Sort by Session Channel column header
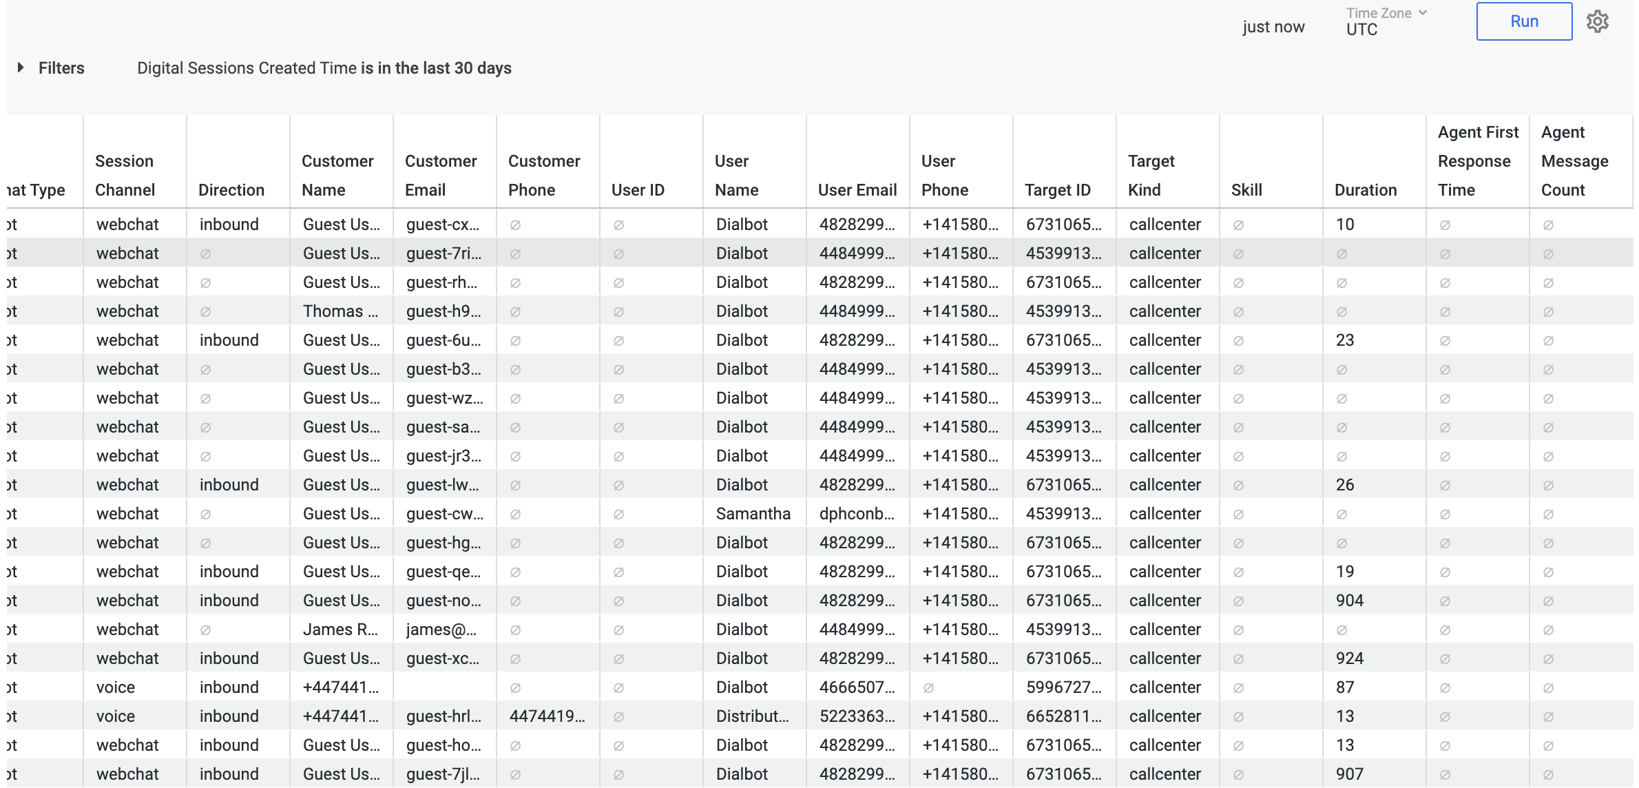The height and width of the screenshot is (788, 1639). coord(125,175)
